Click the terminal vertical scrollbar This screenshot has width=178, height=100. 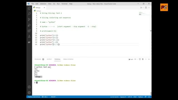[151, 94]
